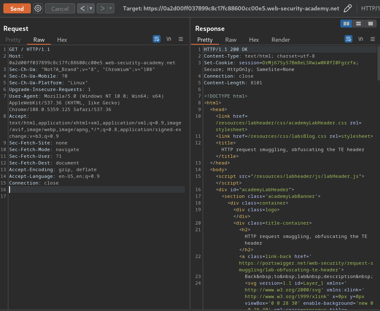Toggle word wrap icon in Request panel
The height and width of the screenshot is (311, 380).
156,39
